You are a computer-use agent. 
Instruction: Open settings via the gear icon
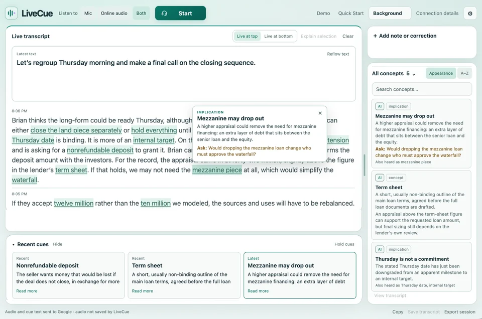[x=470, y=14]
